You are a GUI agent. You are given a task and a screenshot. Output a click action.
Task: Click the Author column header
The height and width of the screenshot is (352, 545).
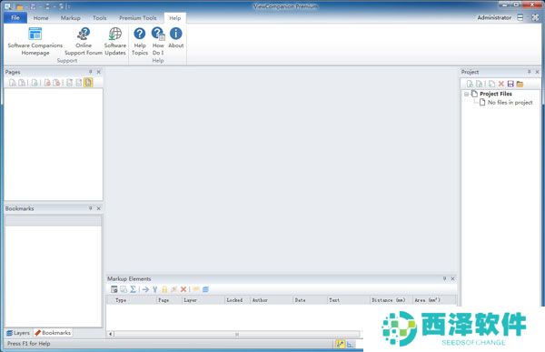[272, 300]
